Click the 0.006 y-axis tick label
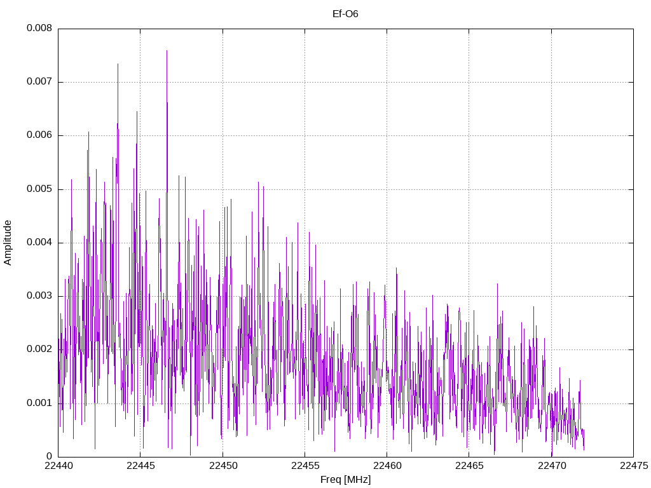The height and width of the screenshot is (488, 651). pyautogui.click(x=39, y=135)
